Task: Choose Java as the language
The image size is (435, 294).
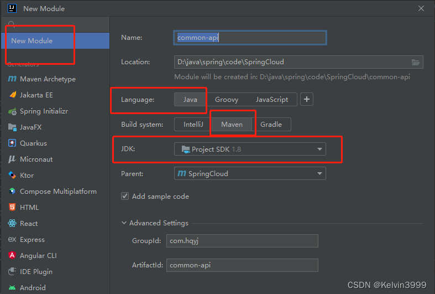Action: tap(190, 100)
